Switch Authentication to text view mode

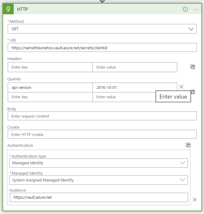click(188, 145)
